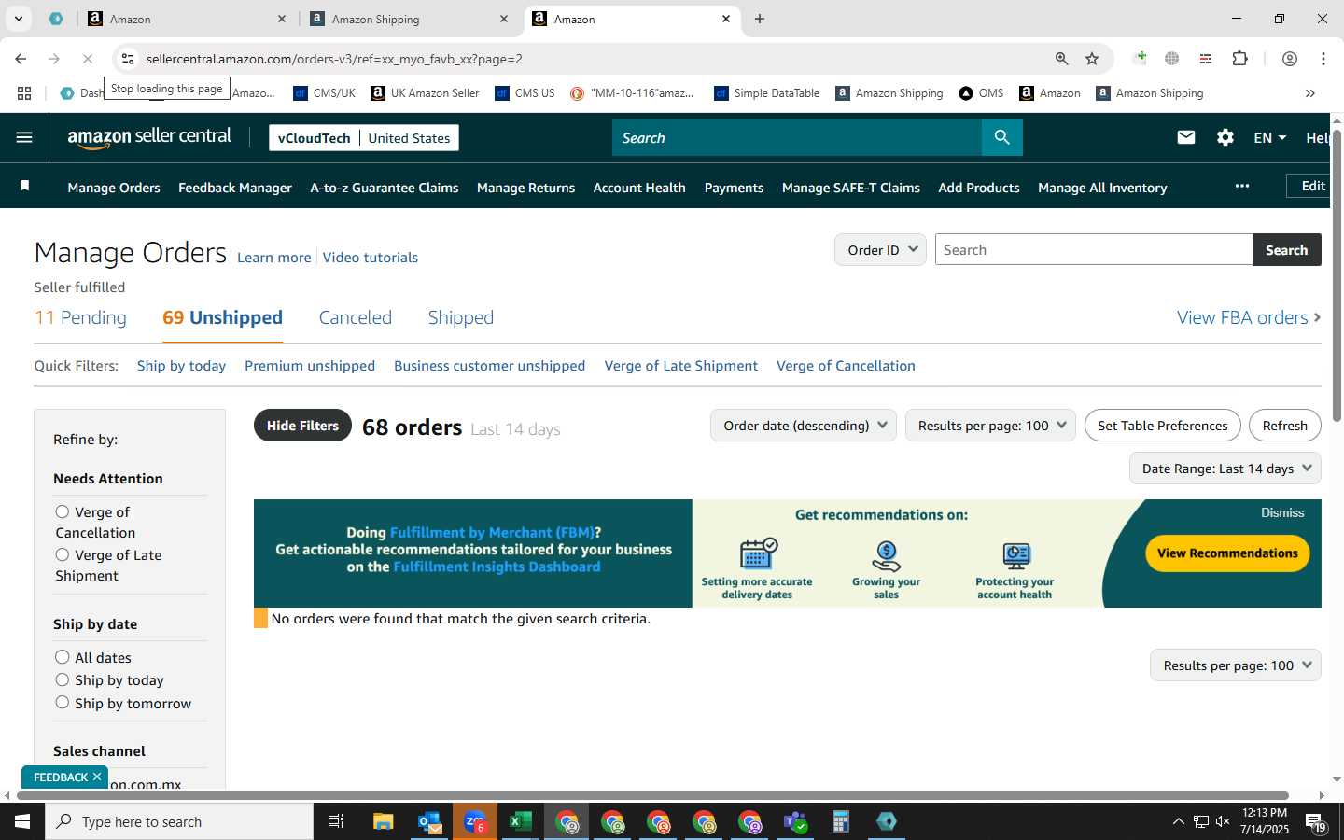This screenshot has width=1344, height=840.
Task: Switch to the Shipped tab
Action: click(461, 317)
